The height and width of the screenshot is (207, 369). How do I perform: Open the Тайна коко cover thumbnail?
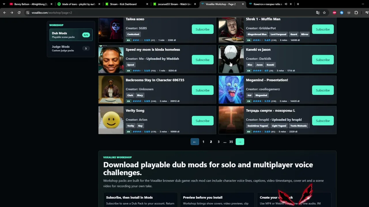pyautogui.click(x=111, y=30)
